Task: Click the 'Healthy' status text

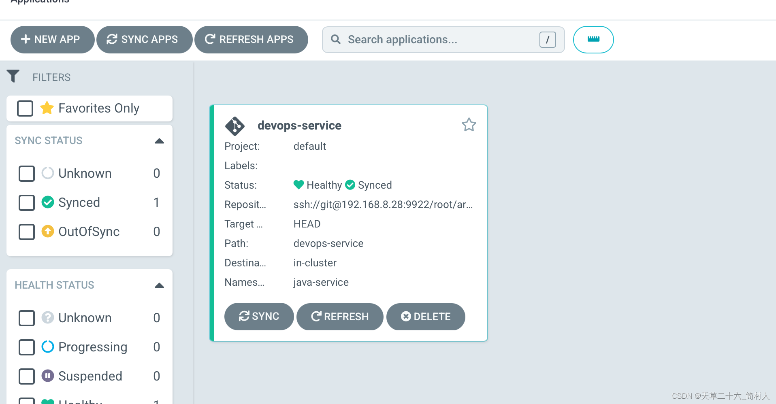Action: pos(324,185)
